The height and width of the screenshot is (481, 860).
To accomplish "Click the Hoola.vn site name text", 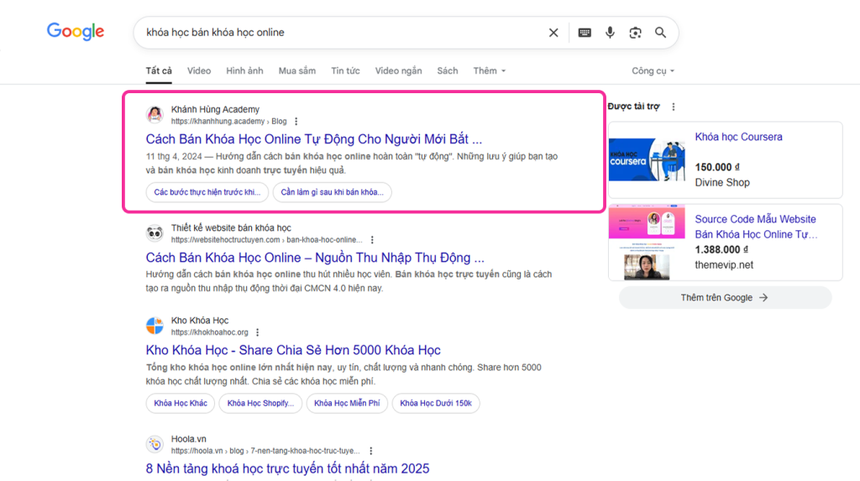I will (189, 439).
